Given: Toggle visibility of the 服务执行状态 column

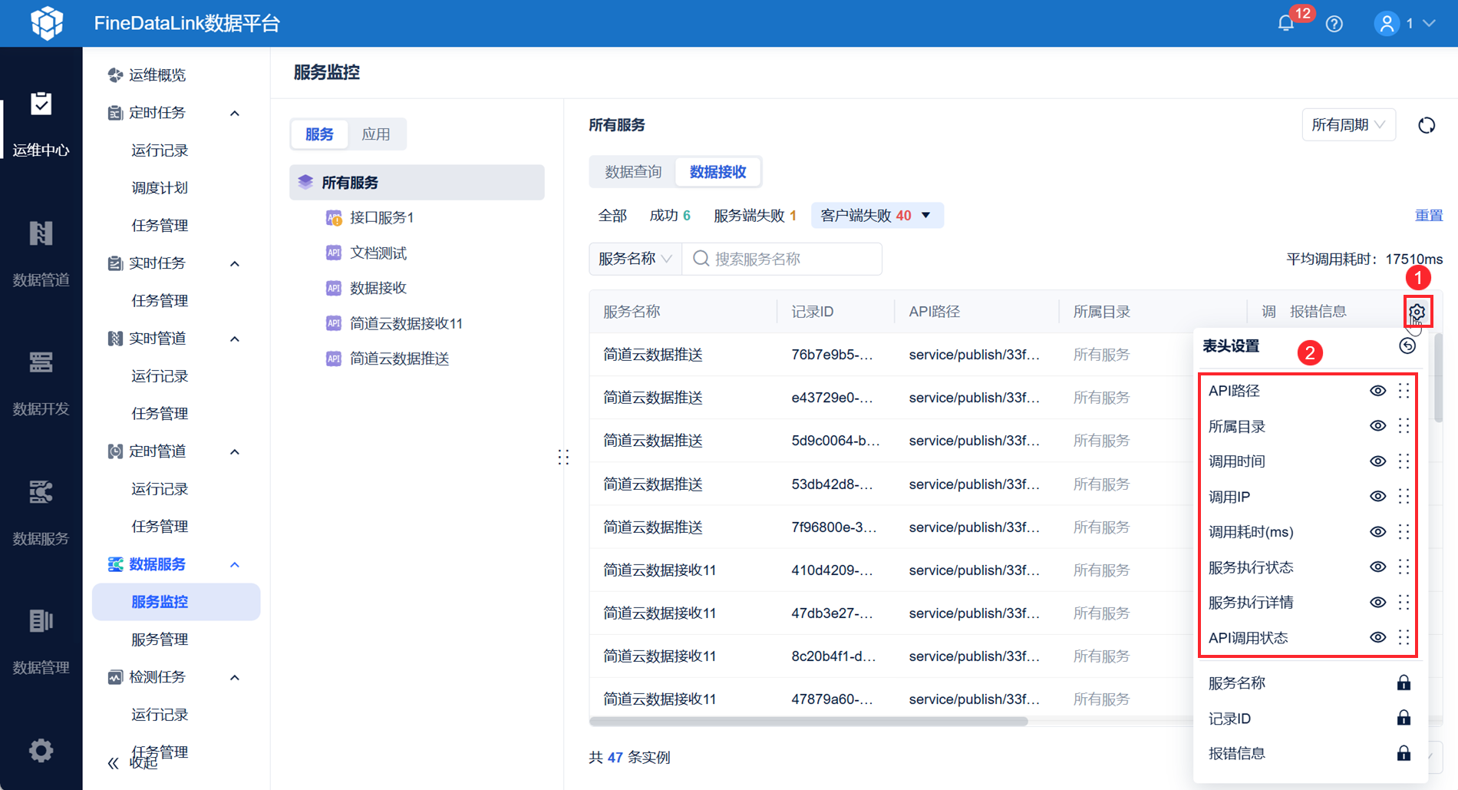Looking at the screenshot, I should (1378, 567).
